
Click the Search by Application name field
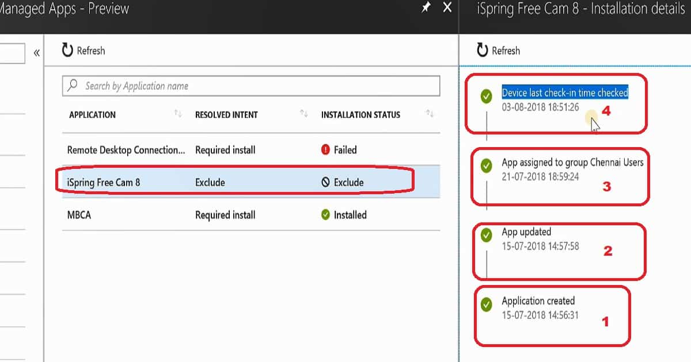pos(251,86)
